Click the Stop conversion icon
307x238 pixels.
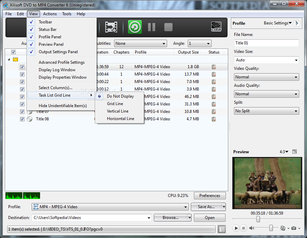tap(168, 27)
